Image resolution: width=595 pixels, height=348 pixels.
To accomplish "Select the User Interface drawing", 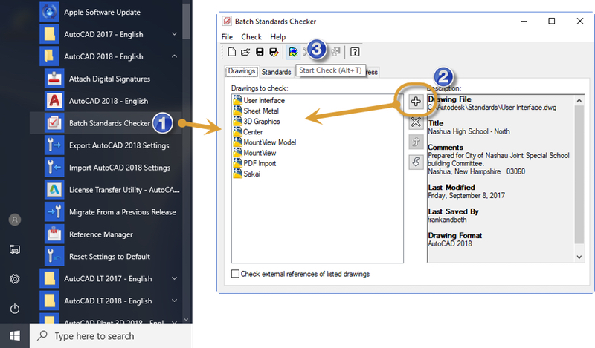I will 259,100.
